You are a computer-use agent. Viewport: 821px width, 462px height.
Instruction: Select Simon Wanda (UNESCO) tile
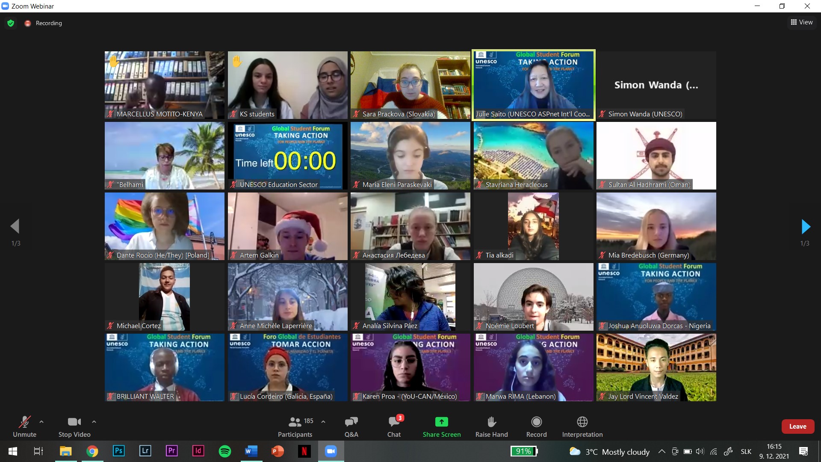[656, 85]
